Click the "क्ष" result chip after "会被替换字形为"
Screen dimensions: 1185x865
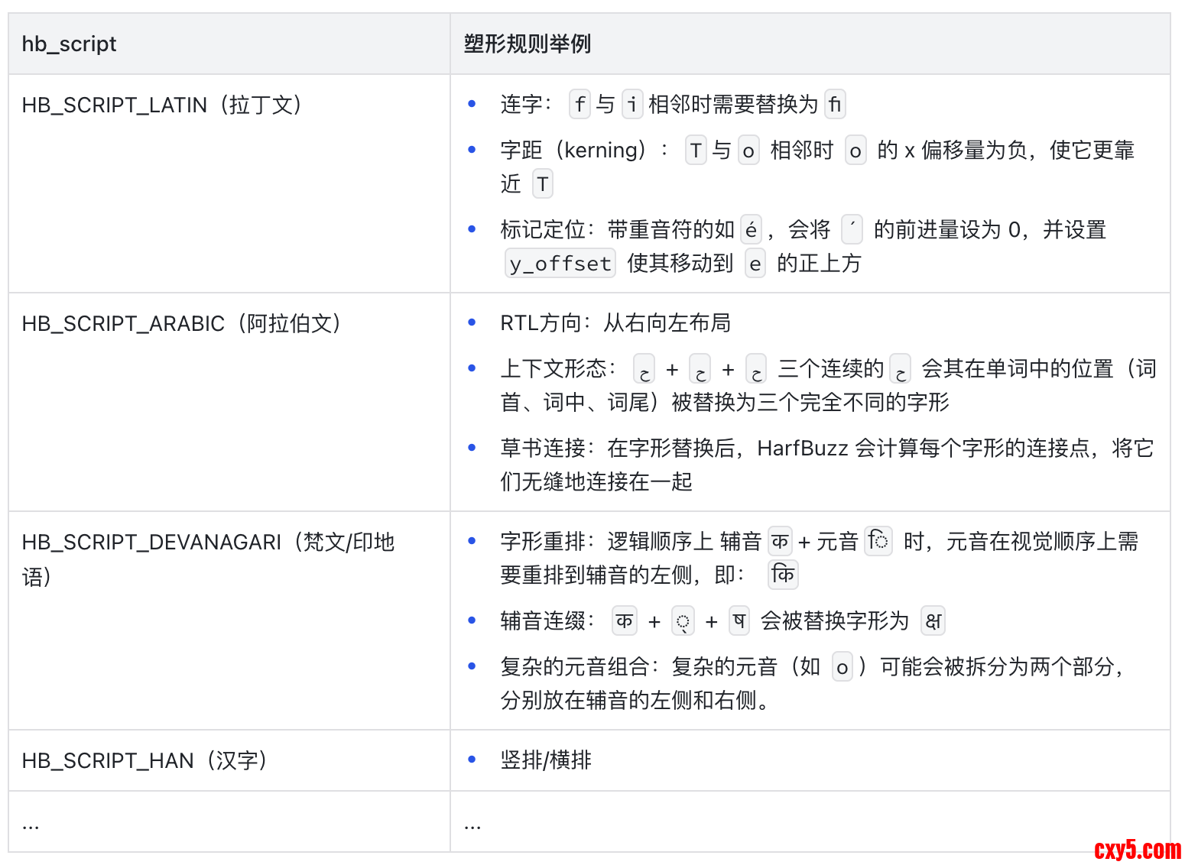(x=933, y=621)
